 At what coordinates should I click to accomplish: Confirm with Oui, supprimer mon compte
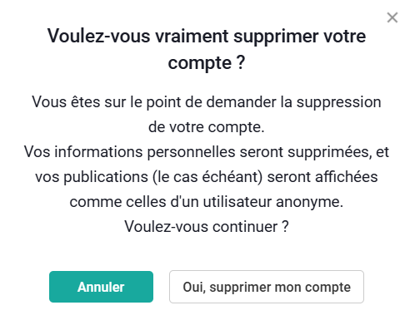(x=267, y=287)
